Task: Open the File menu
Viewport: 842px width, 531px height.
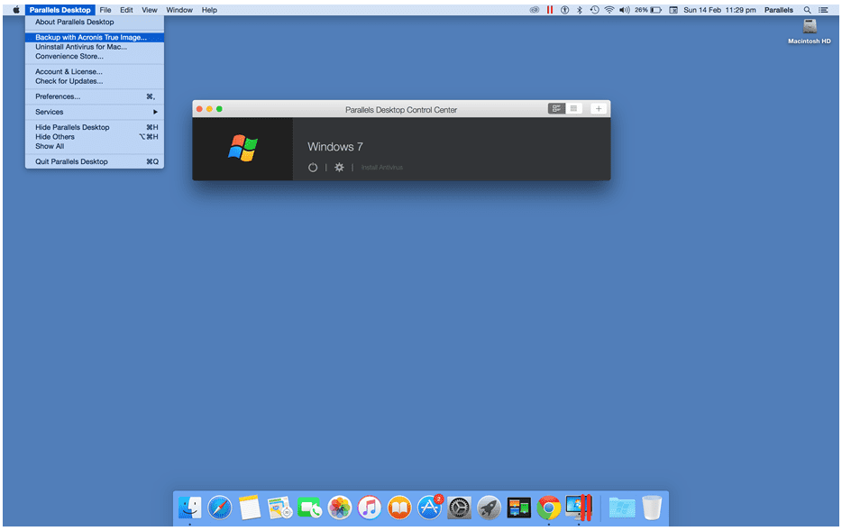Action: pyautogui.click(x=105, y=10)
